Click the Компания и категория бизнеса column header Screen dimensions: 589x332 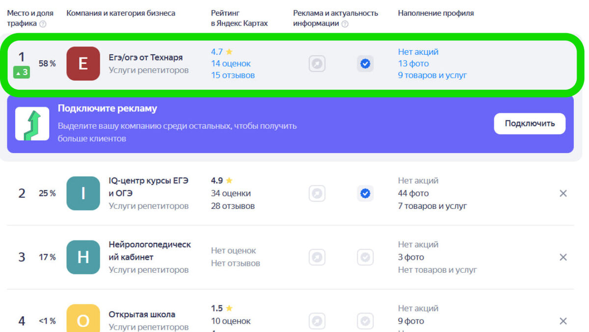pos(121,13)
